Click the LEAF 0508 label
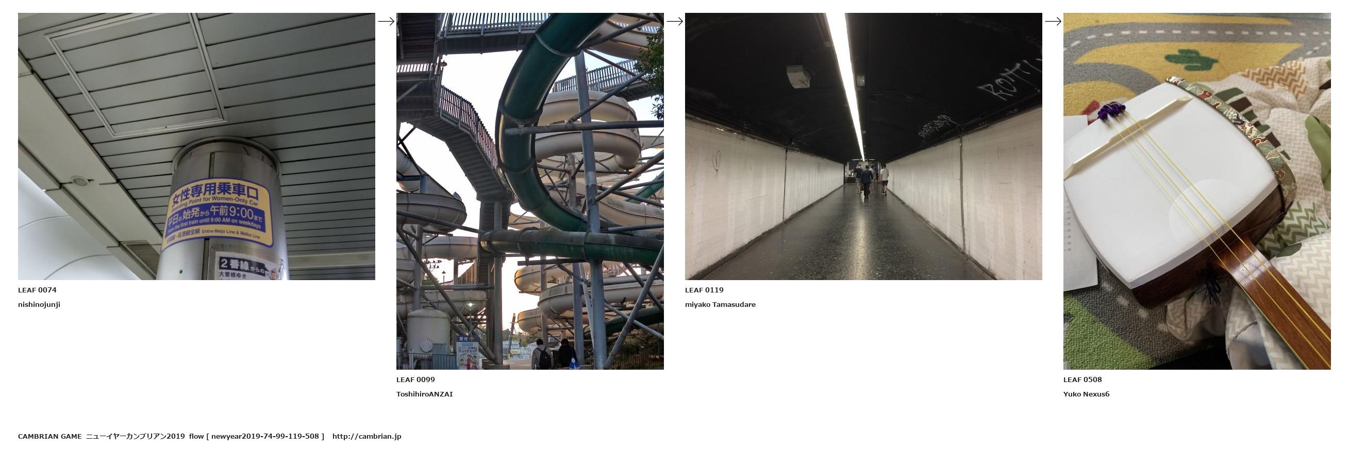The image size is (1349, 449). pos(1082,379)
